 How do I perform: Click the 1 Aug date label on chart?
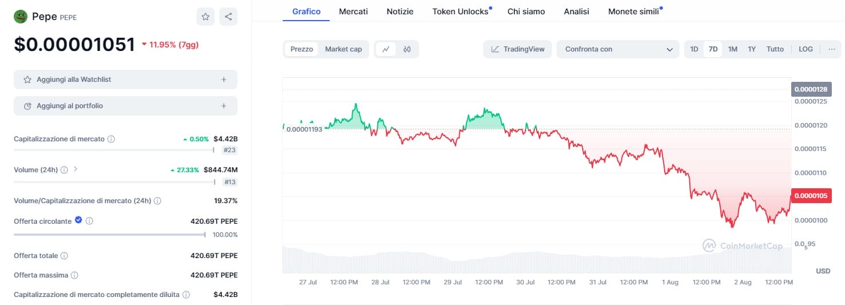tap(670, 282)
